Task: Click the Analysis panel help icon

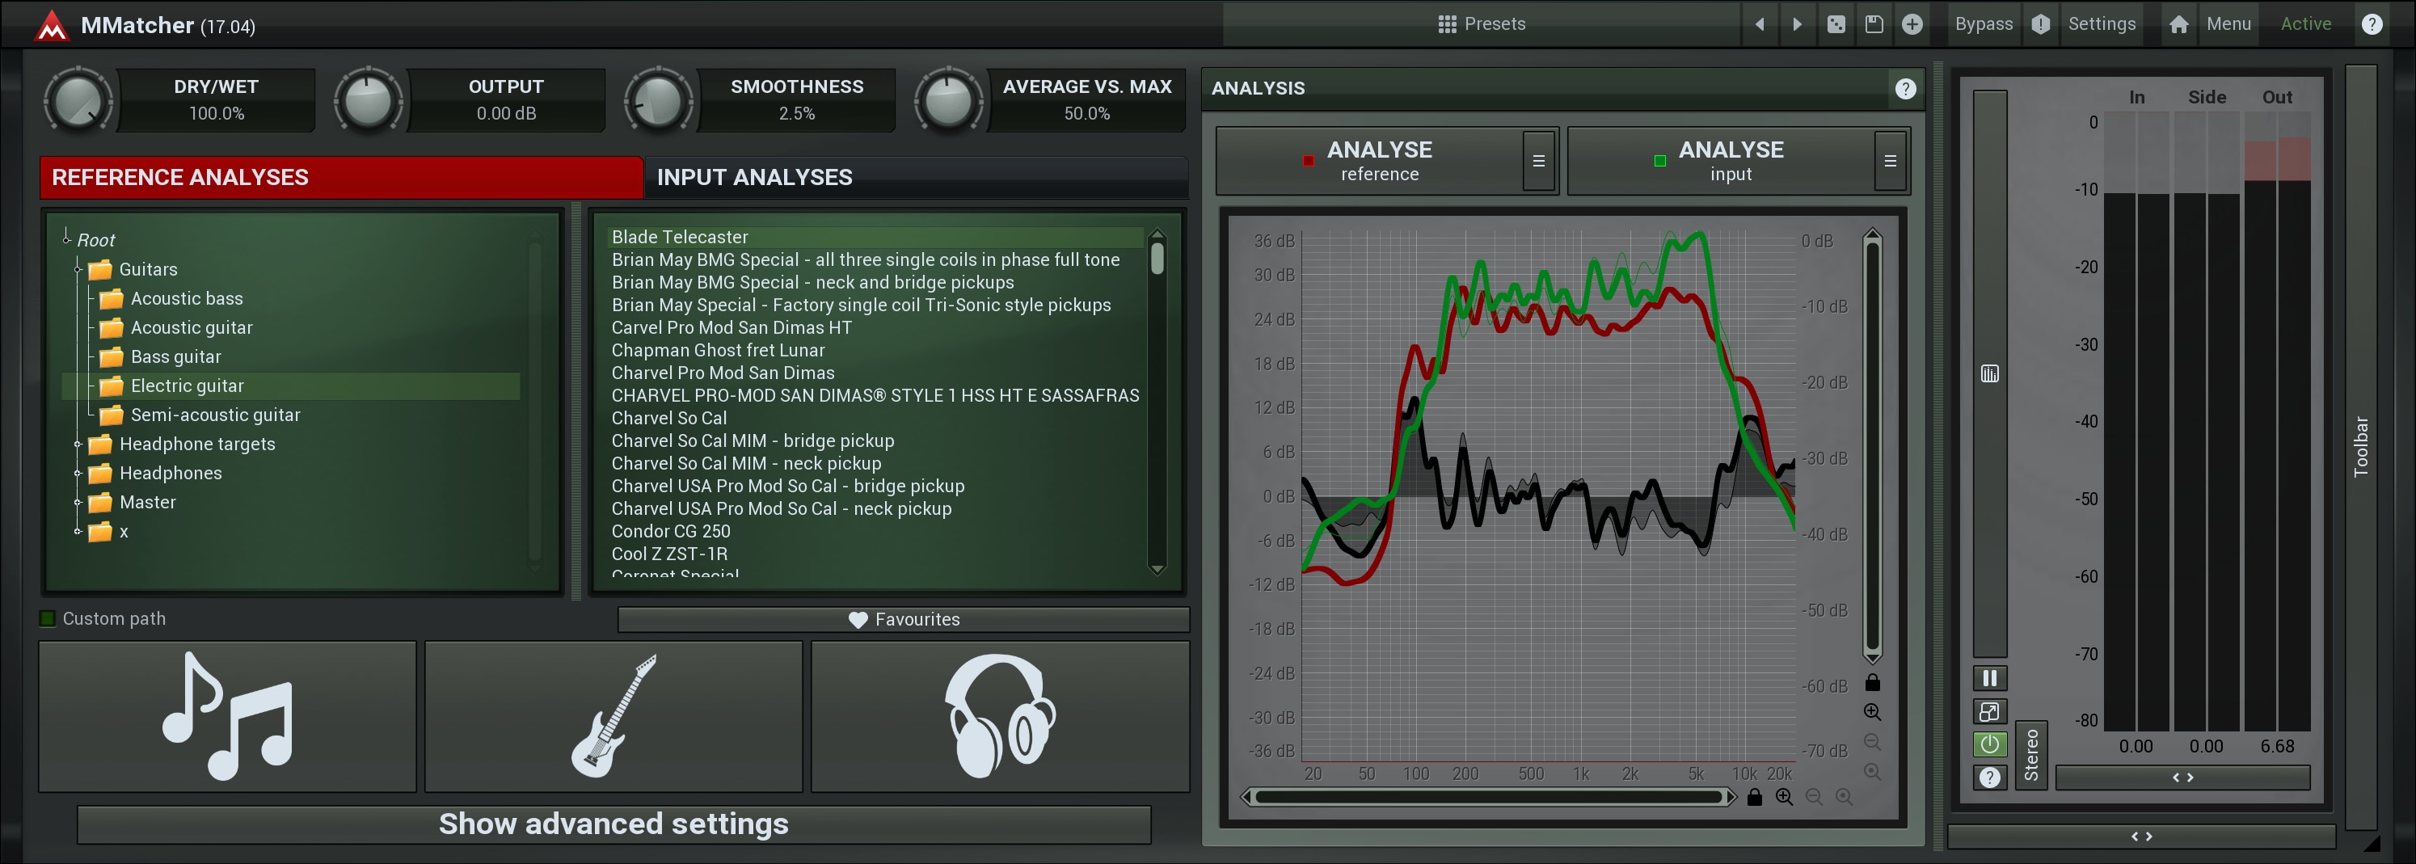Action: [1904, 88]
